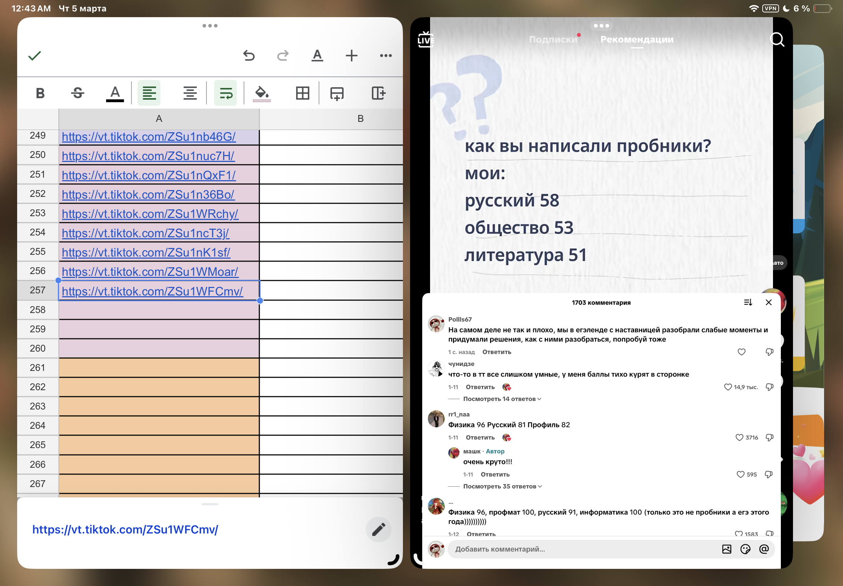Open link ending ZSu1nb46G in row 249

tap(149, 137)
